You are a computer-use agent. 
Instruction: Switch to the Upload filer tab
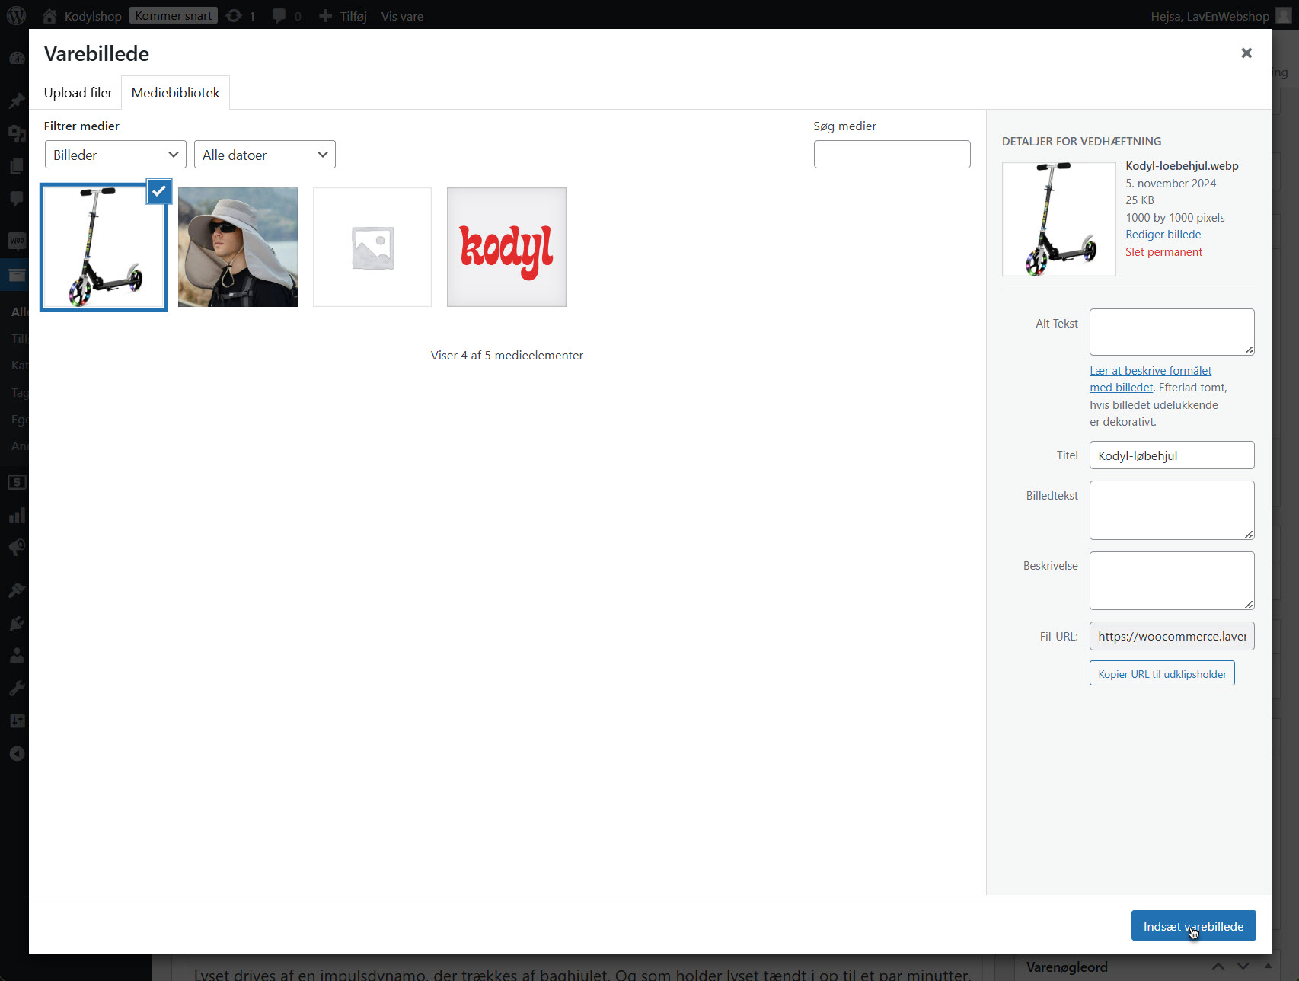click(x=77, y=92)
